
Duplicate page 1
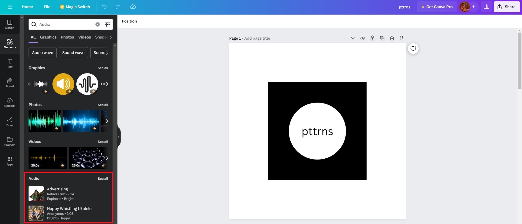(382, 38)
